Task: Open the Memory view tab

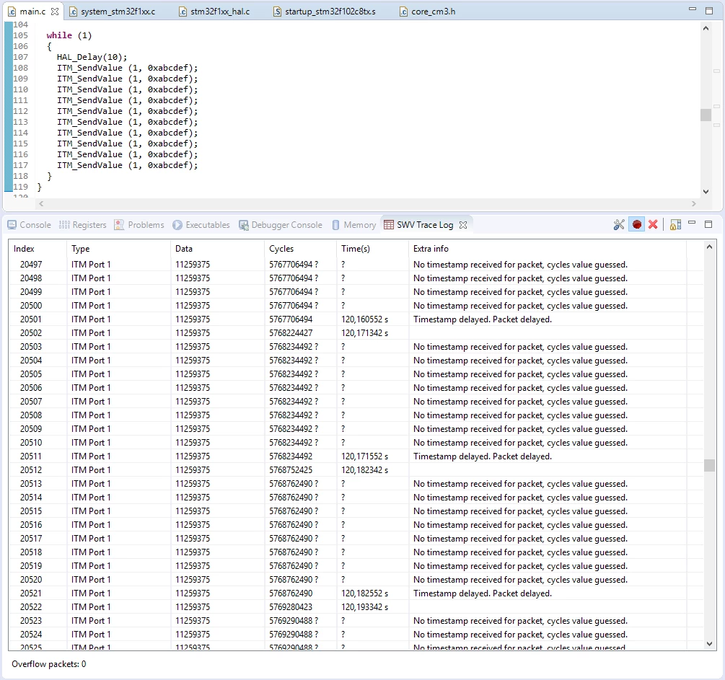Action: (x=354, y=225)
